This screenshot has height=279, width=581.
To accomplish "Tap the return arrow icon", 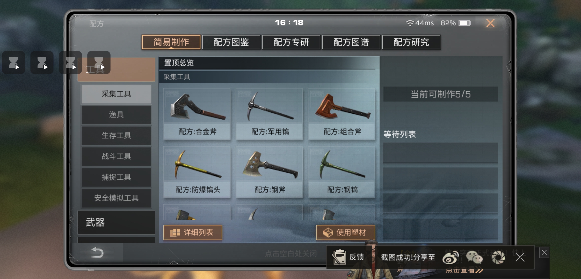I will (x=98, y=253).
